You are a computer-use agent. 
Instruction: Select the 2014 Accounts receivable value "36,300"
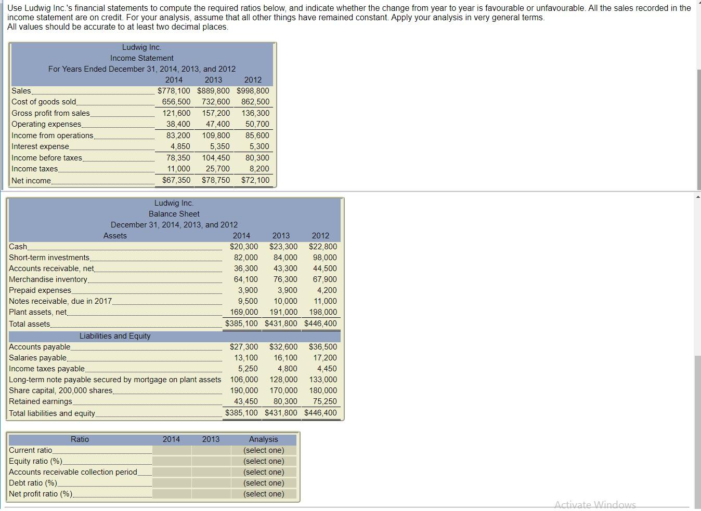(x=246, y=268)
